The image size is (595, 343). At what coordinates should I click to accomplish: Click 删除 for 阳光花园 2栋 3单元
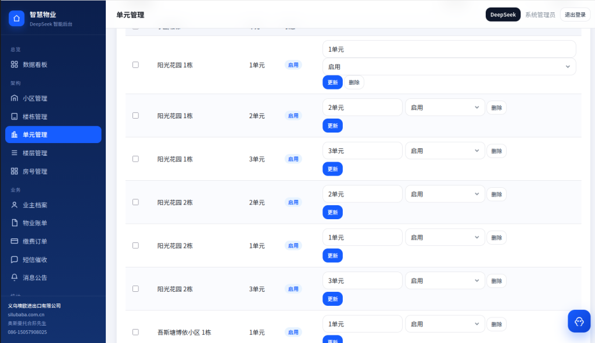coord(496,281)
